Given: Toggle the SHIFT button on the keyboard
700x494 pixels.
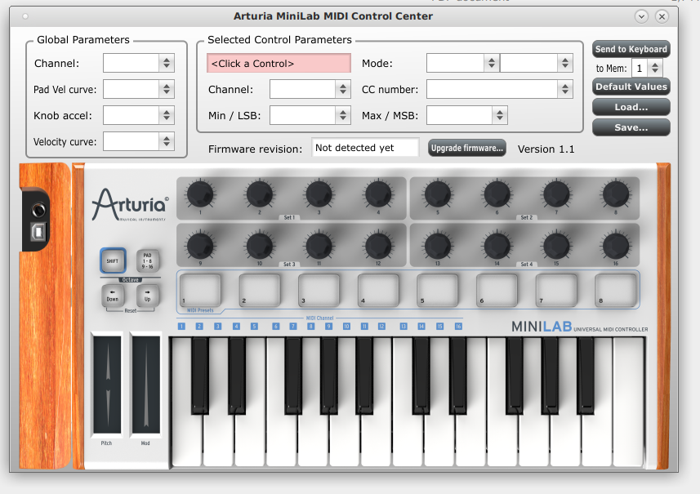Looking at the screenshot, I should click(113, 260).
